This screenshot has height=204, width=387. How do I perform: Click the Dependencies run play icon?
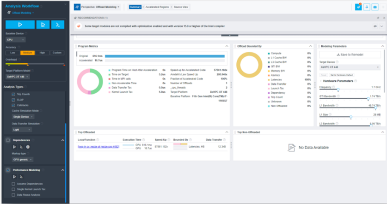13,147
